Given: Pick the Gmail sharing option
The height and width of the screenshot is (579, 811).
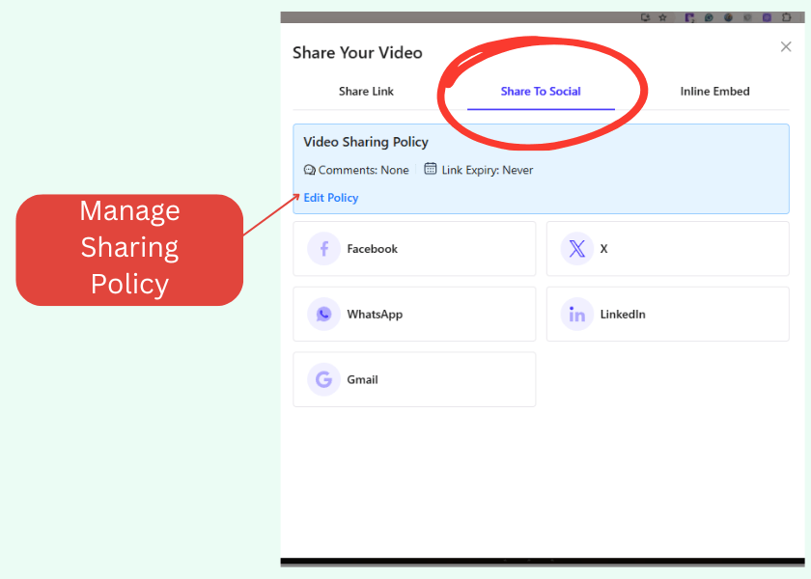Looking at the screenshot, I should 414,379.
